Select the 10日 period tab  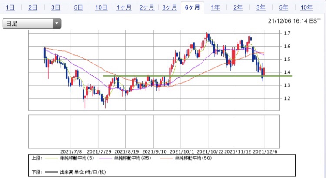pos(101,7)
